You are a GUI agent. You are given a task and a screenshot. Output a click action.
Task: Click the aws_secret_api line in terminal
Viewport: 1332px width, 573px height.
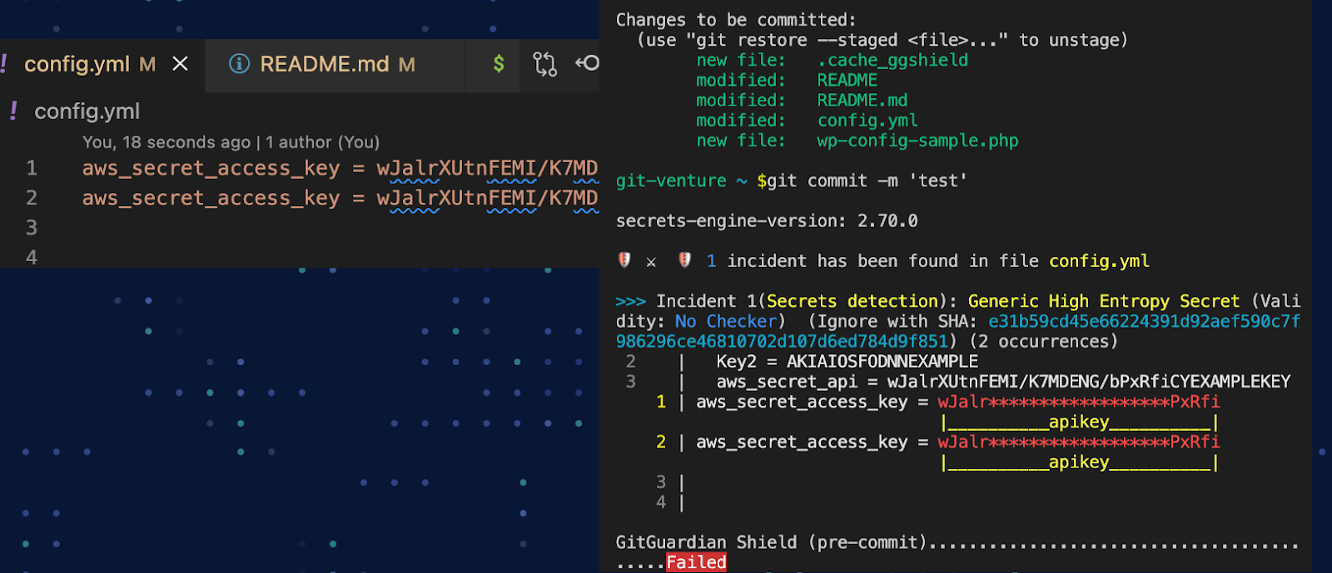[x=1003, y=381]
